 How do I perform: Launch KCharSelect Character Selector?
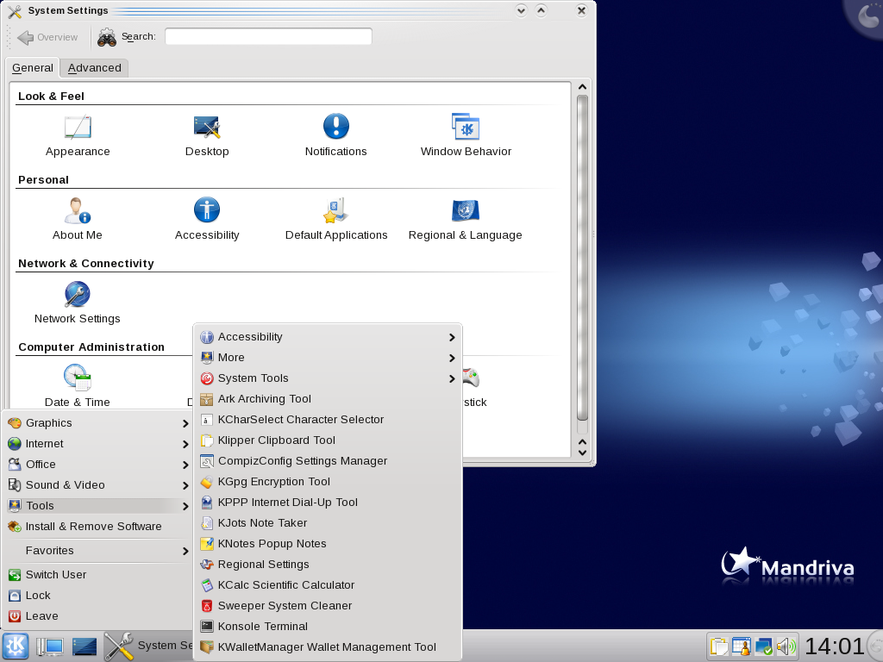coord(328,420)
